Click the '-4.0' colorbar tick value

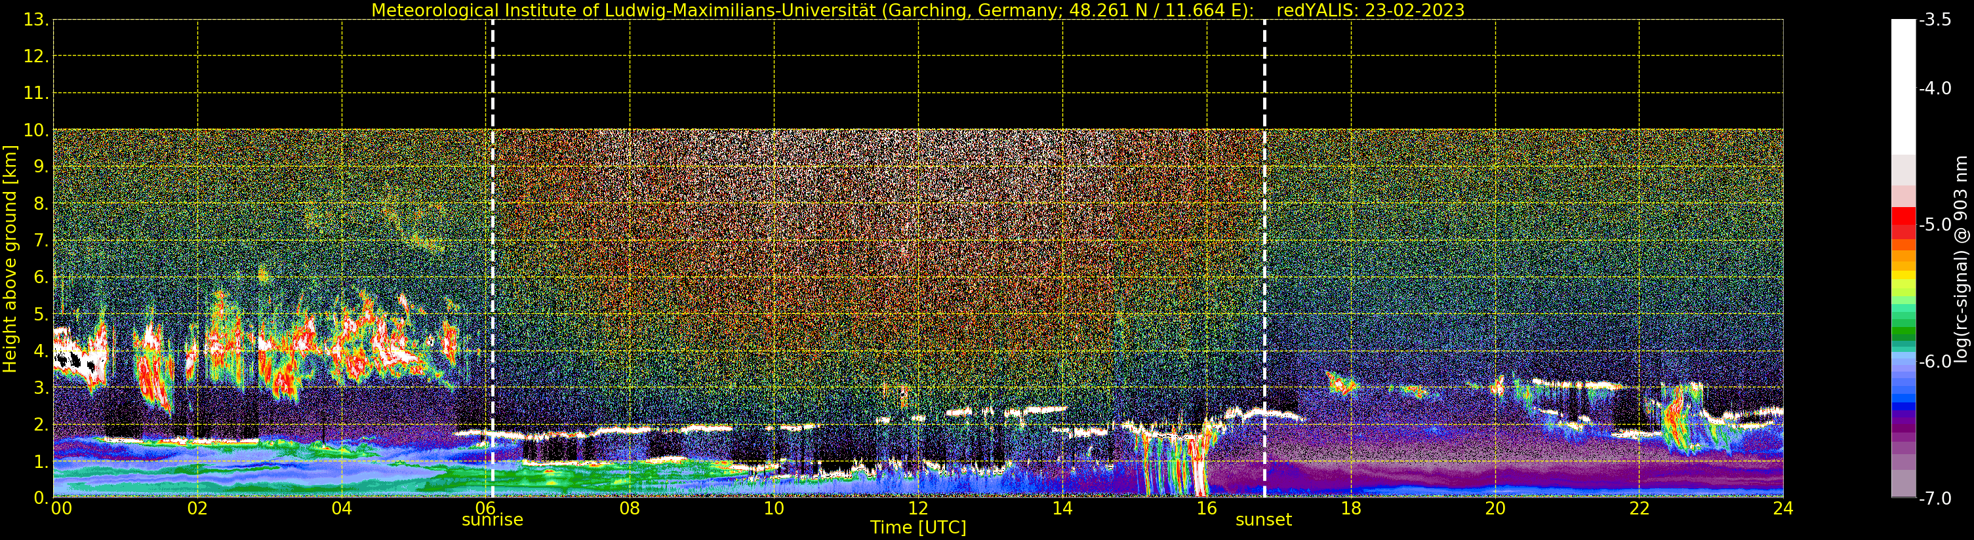pos(1935,88)
